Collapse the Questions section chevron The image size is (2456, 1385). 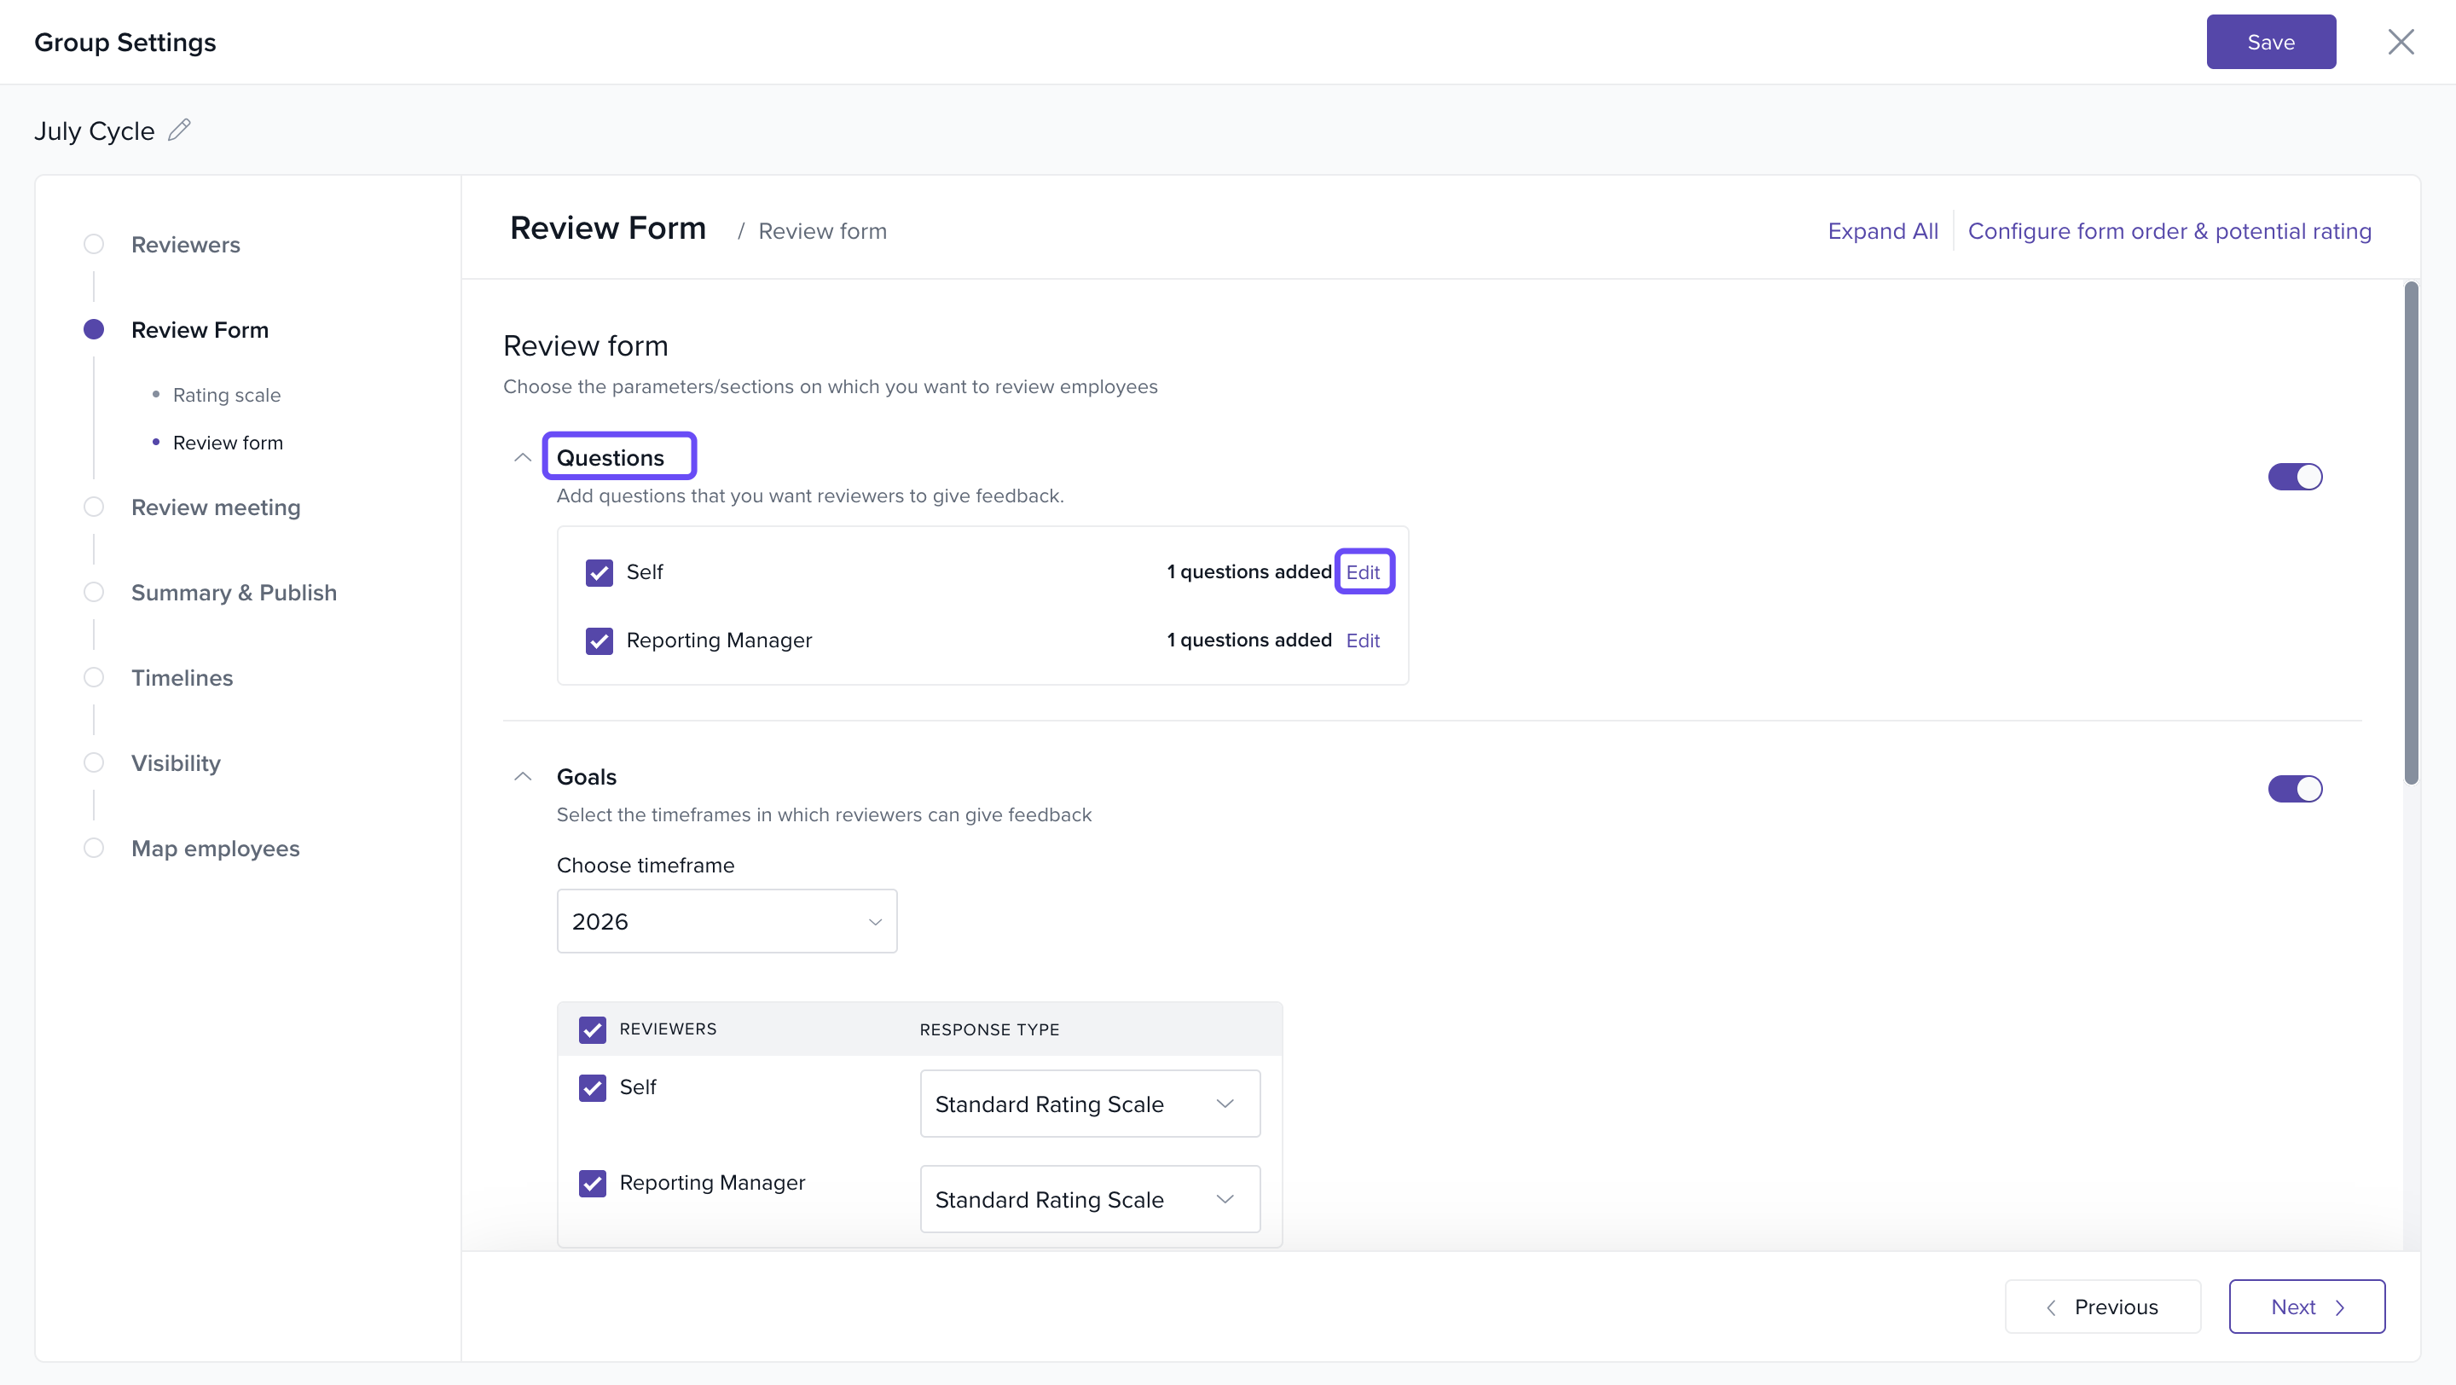(x=523, y=457)
